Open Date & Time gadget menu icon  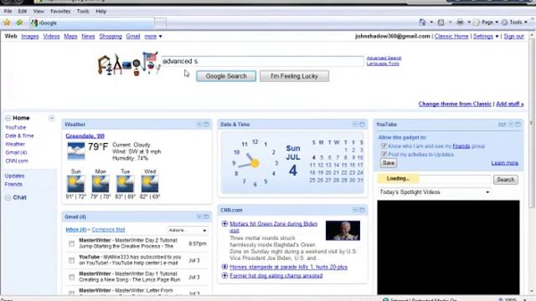(x=355, y=125)
